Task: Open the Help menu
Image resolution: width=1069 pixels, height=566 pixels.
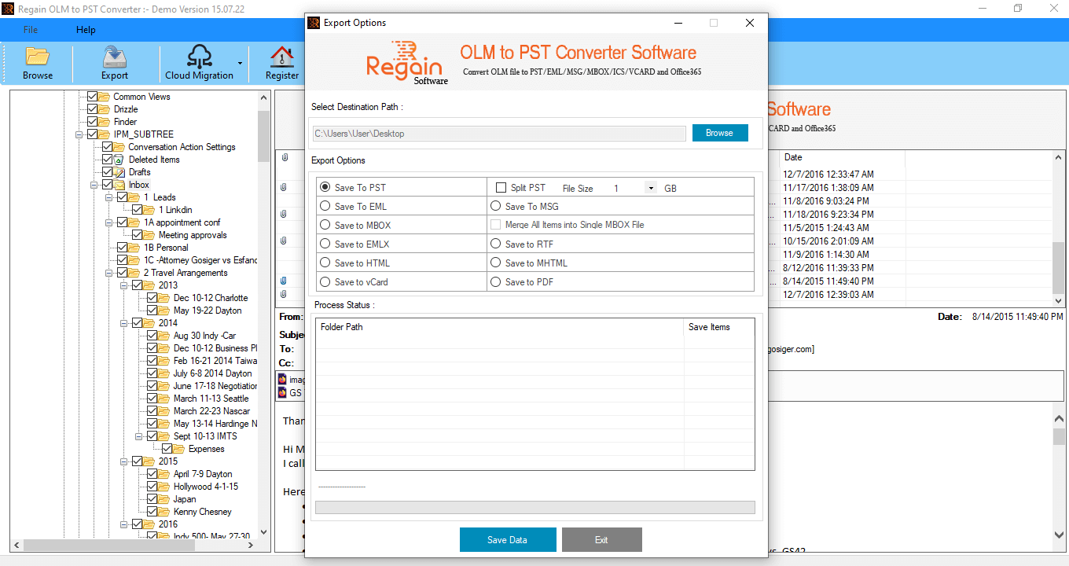Action: click(x=86, y=29)
